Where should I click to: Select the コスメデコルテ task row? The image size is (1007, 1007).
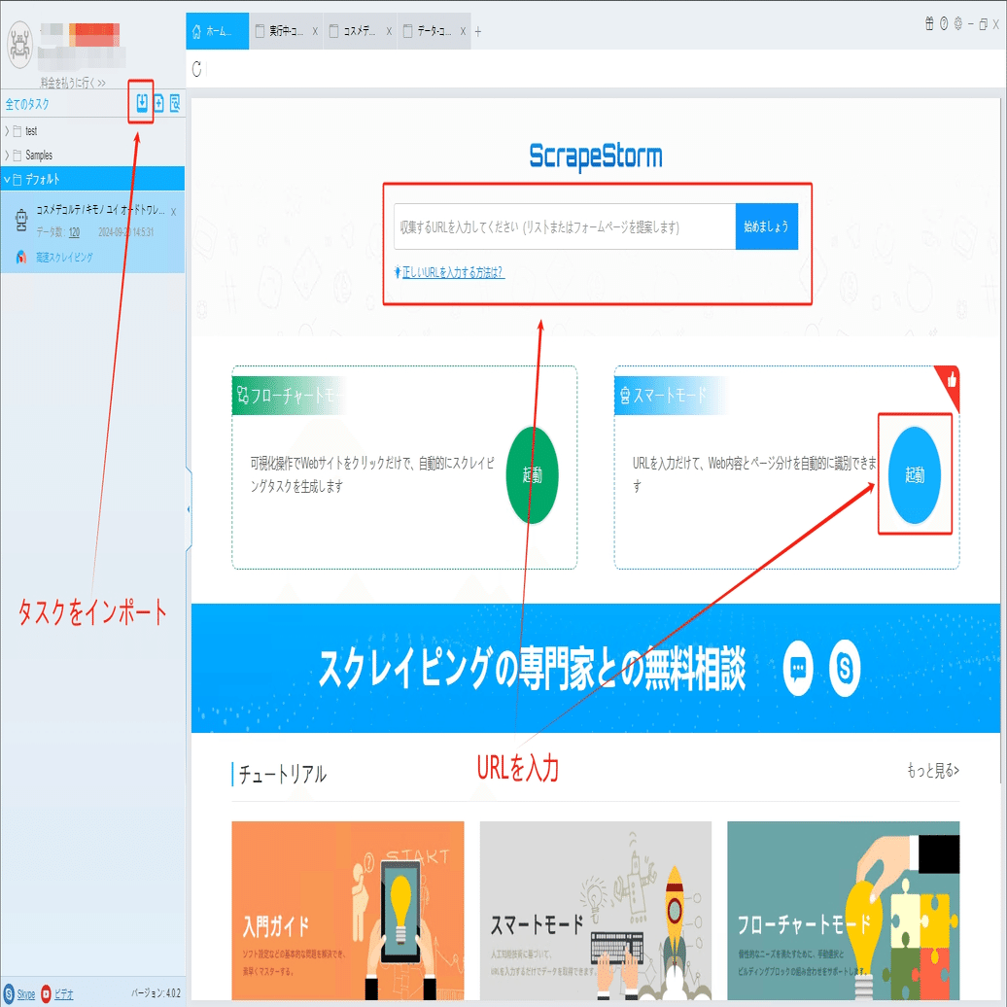(92, 232)
